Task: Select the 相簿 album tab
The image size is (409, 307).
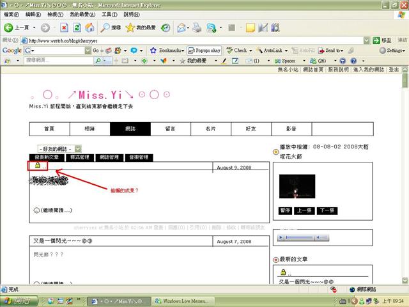Action: (89, 129)
